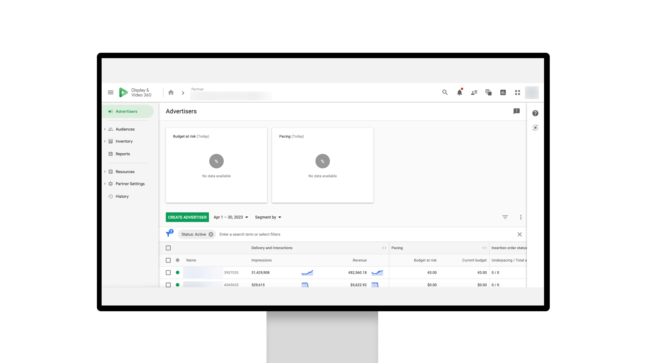Image resolution: width=646 pixels, height=363 pixels.
Task: Open the help question mark icon
Action: [535, 113]
